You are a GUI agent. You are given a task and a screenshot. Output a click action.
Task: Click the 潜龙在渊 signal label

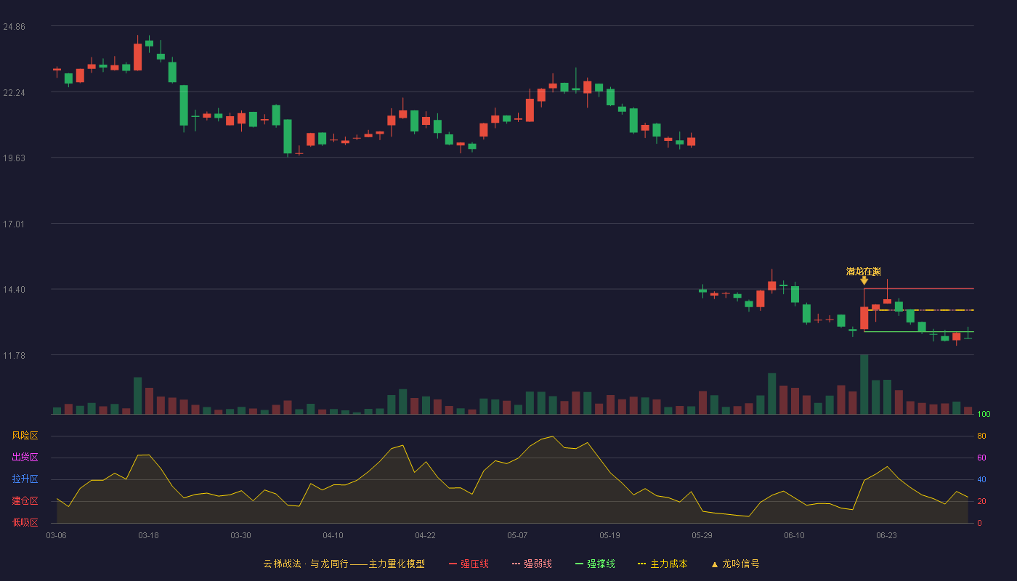(x=864, y=272)
